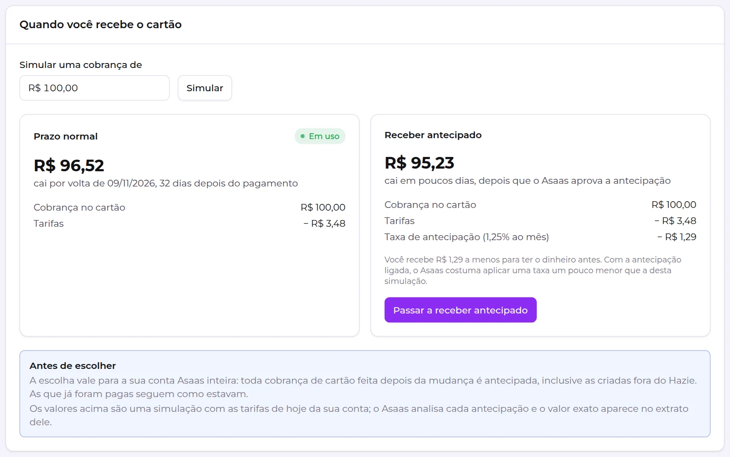Click the Em uso status badge
Viewport: 730px width, 457px height.
coord(320,136)
